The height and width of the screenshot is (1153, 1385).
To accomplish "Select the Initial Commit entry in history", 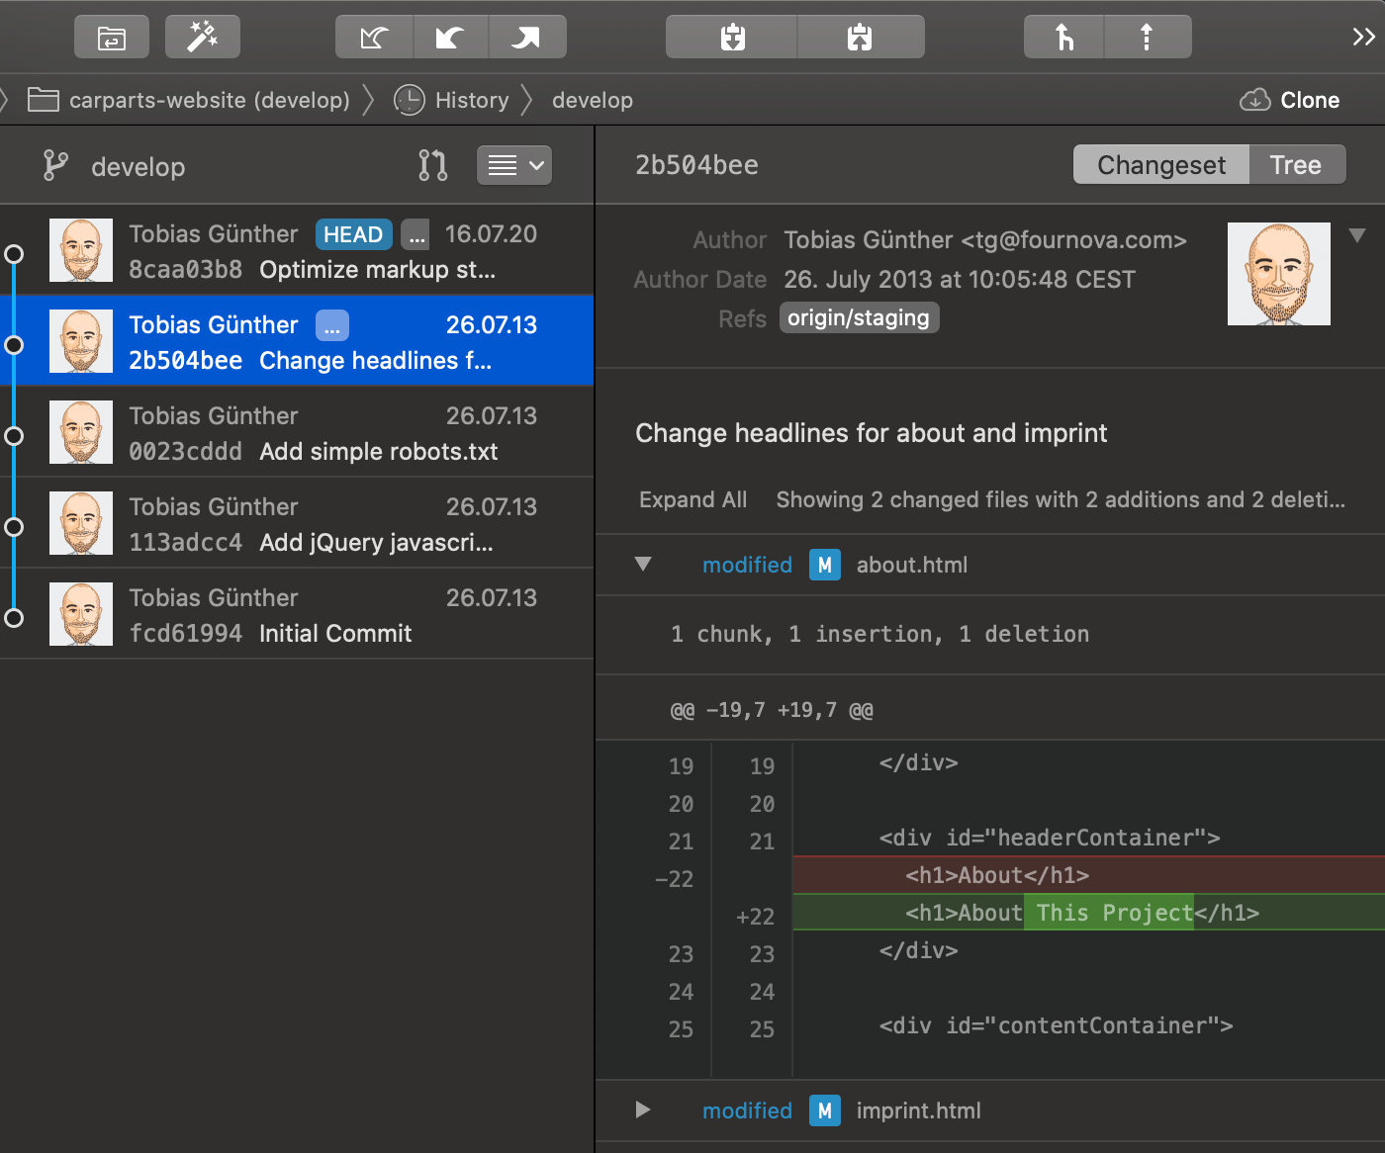I will [297, 615].
